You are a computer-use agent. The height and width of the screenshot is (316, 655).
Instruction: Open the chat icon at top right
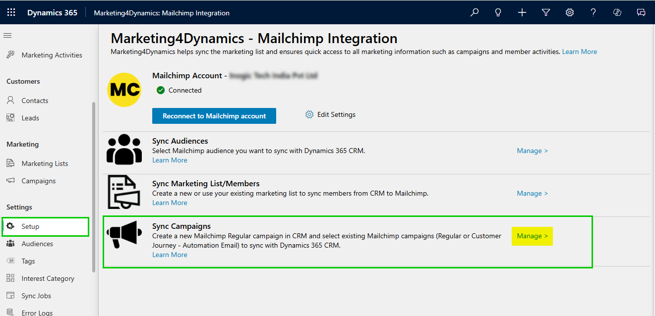point(641,12)
